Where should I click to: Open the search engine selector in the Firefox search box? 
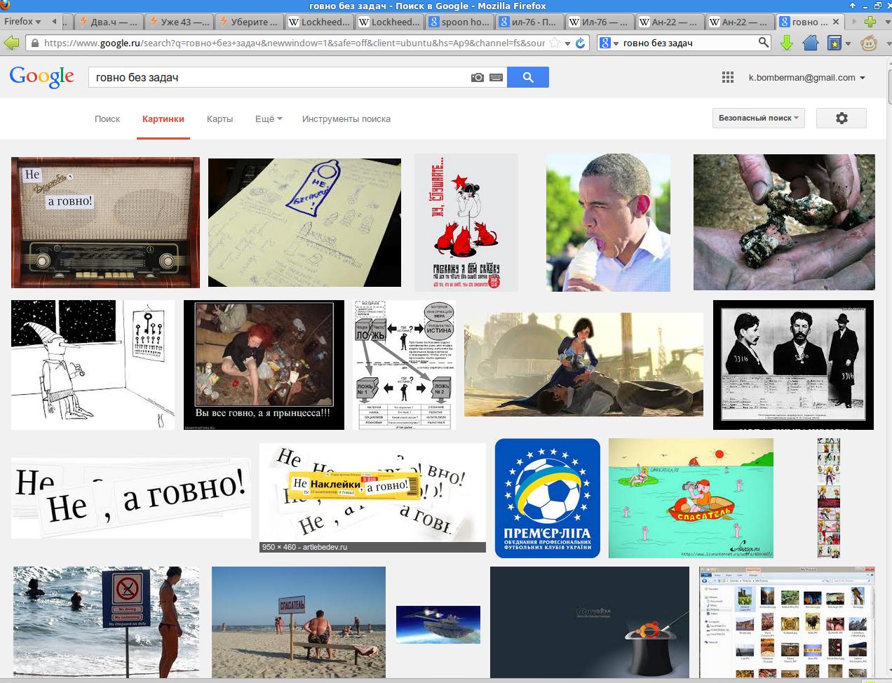click(609, 43)
